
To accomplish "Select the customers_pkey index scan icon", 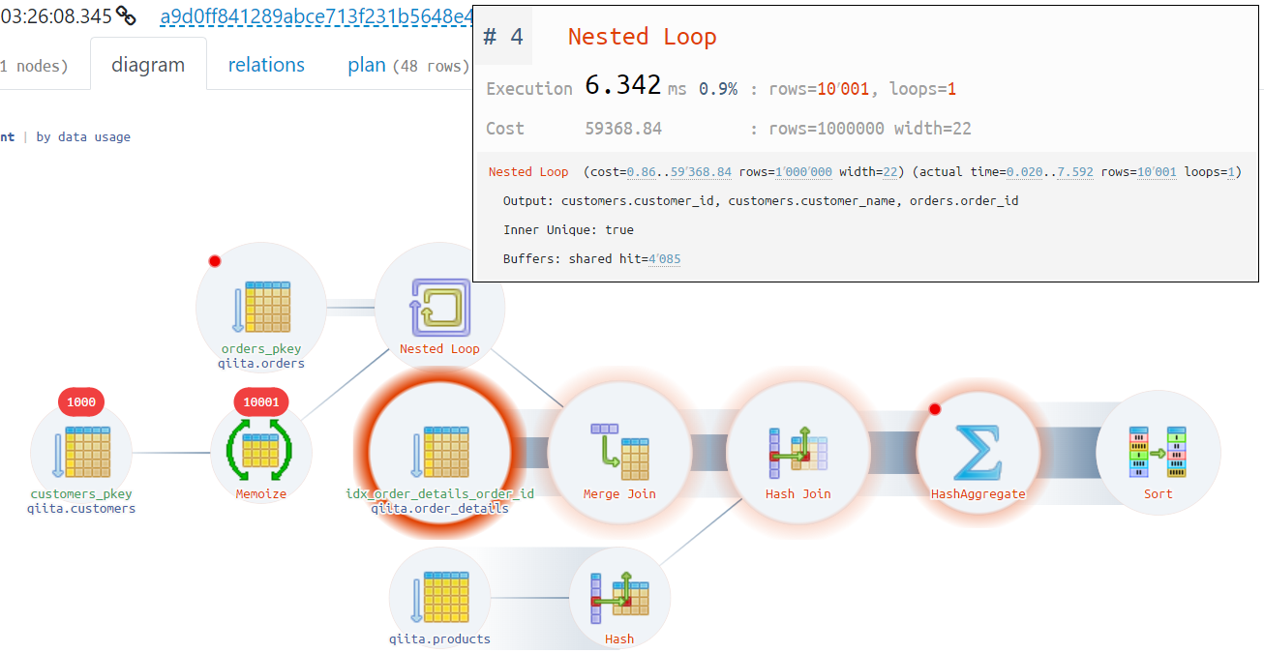I will [x=80, y=450].
